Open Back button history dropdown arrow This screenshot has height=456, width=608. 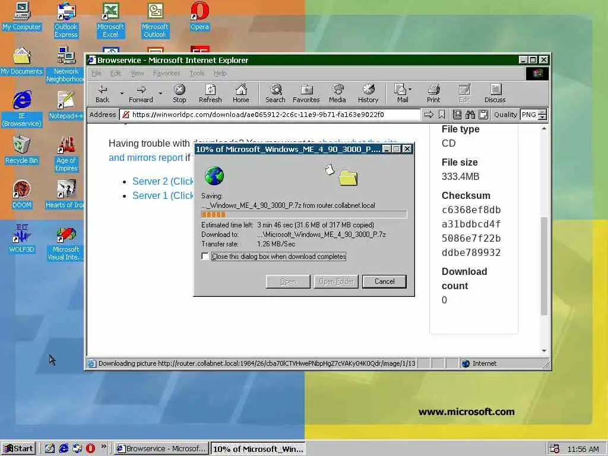tap(122, 93)
